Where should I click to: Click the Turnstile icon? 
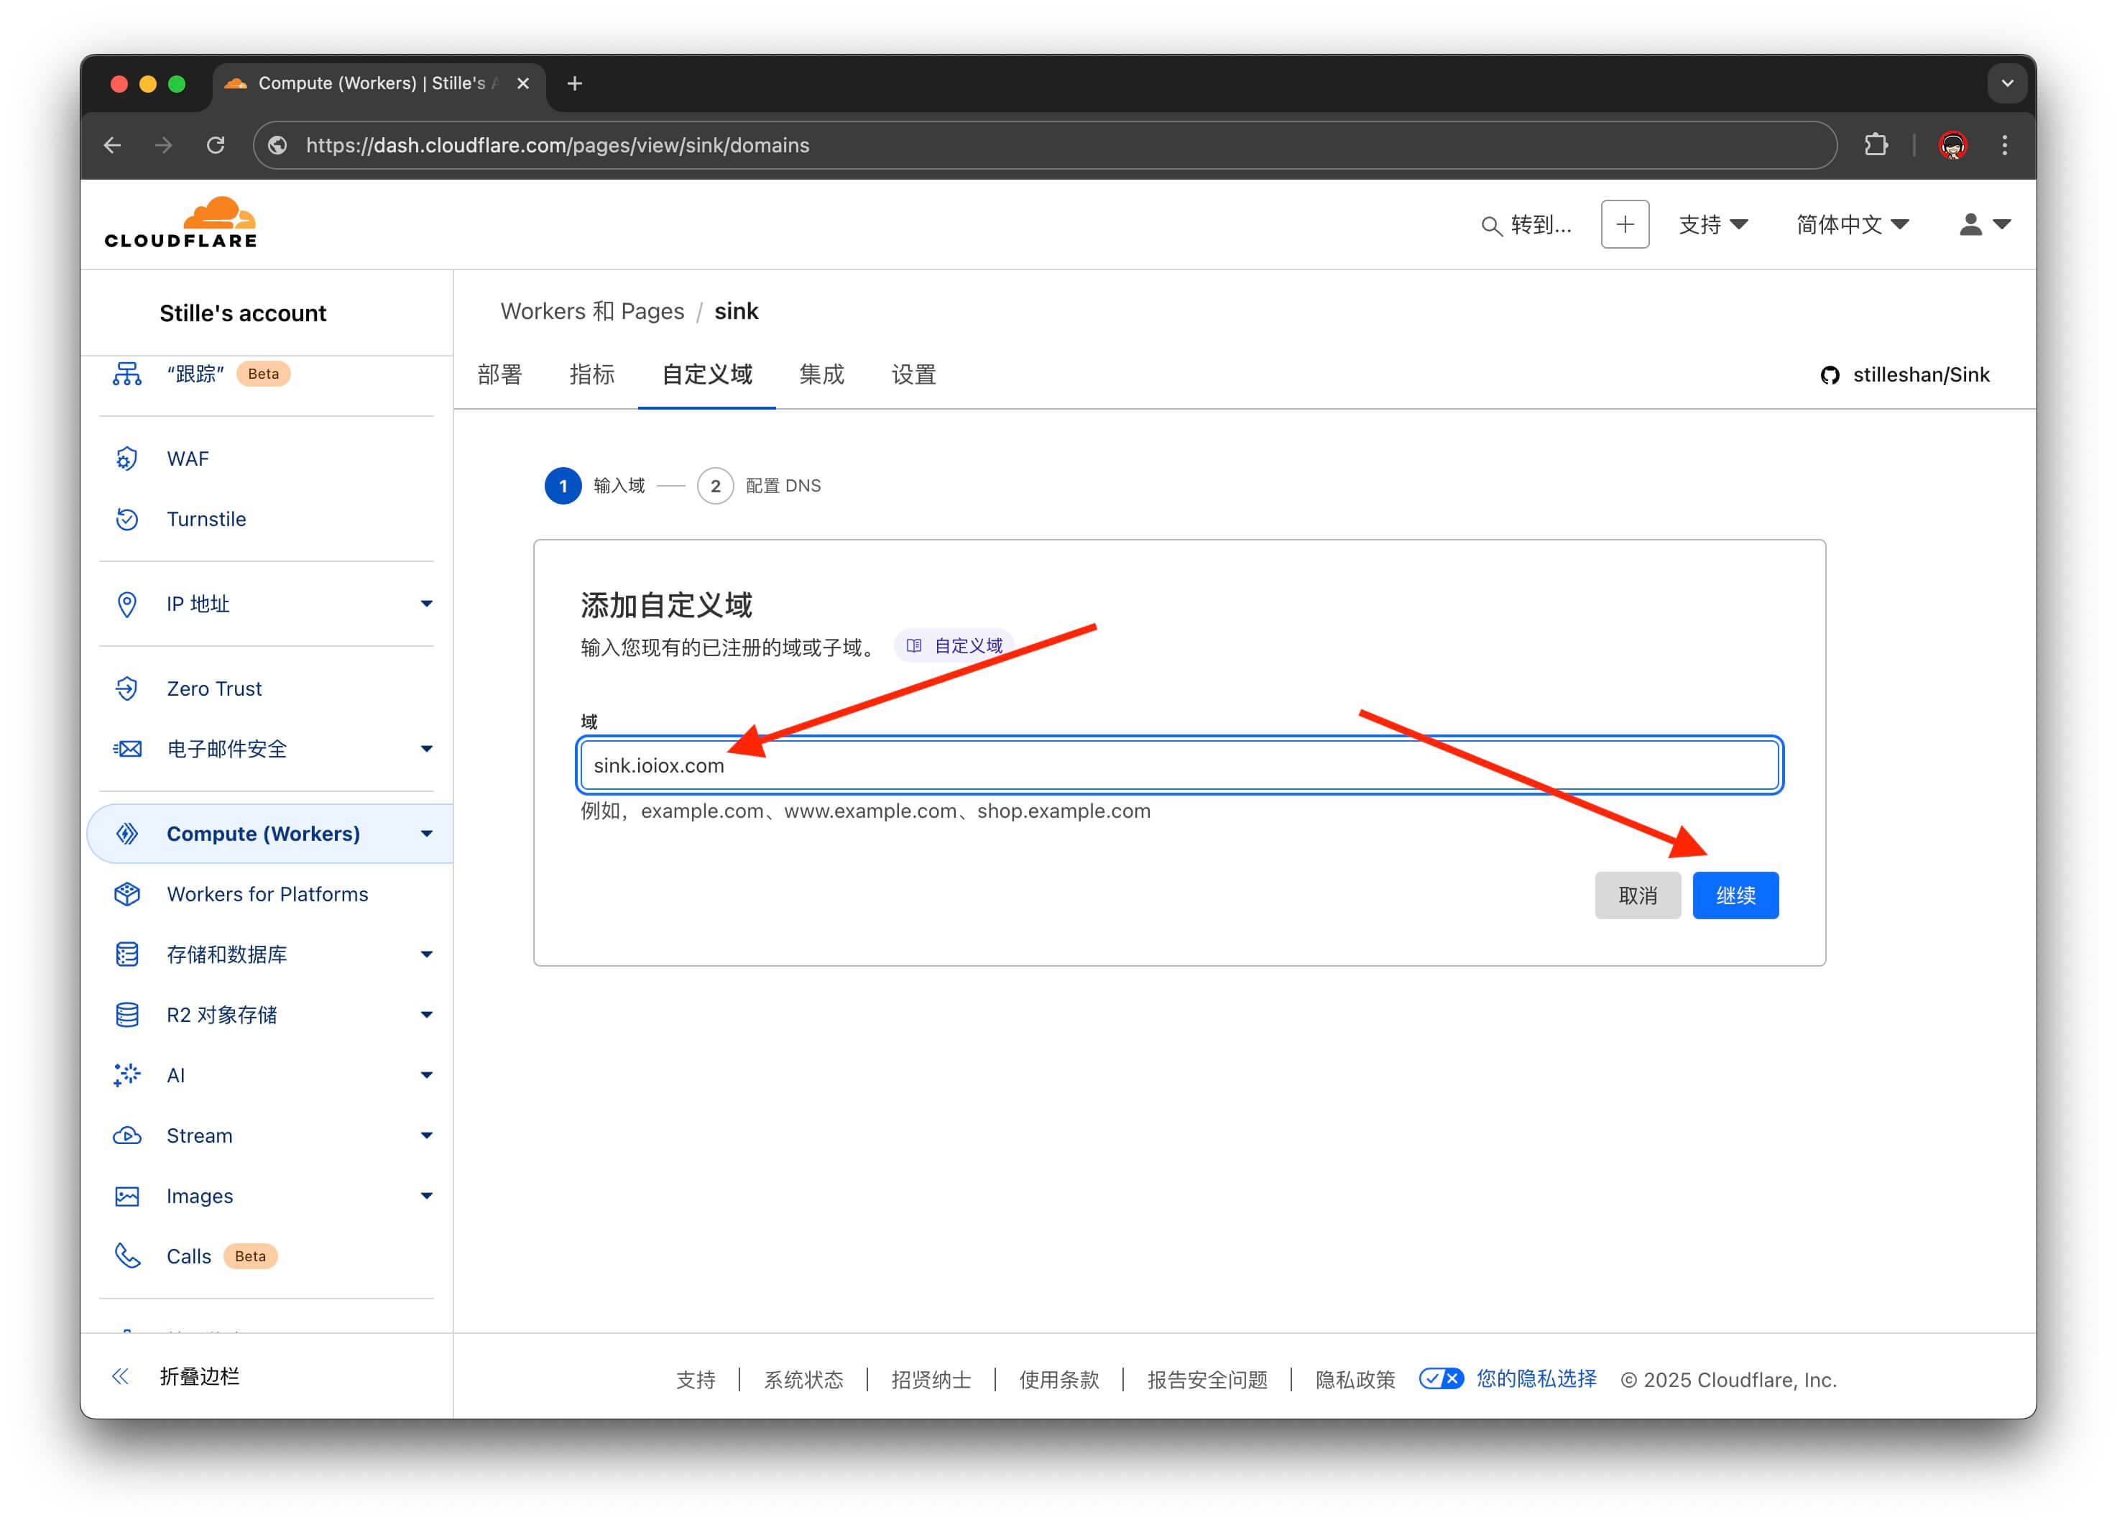point(127,519)
